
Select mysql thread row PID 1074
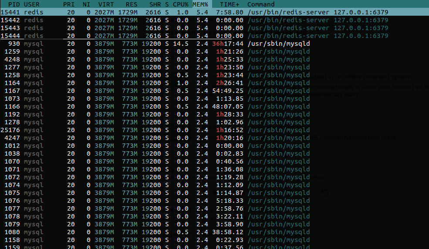coord(214,185)
